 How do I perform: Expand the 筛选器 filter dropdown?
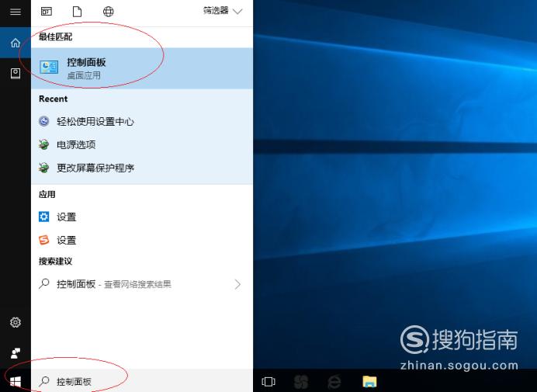pos(223,11)
